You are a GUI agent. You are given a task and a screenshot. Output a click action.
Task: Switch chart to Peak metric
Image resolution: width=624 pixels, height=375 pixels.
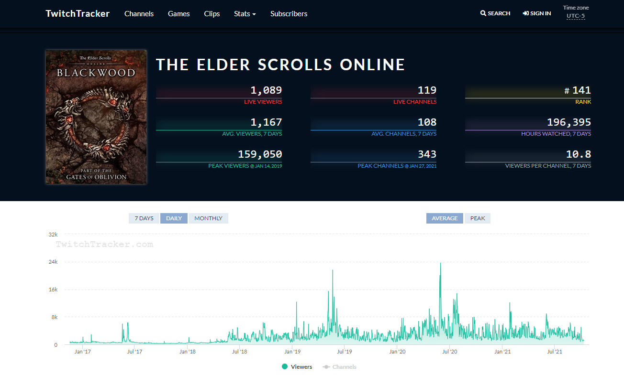pos(478,218)
